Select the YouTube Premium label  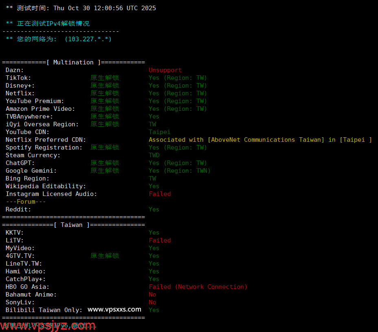coord(35,101)
